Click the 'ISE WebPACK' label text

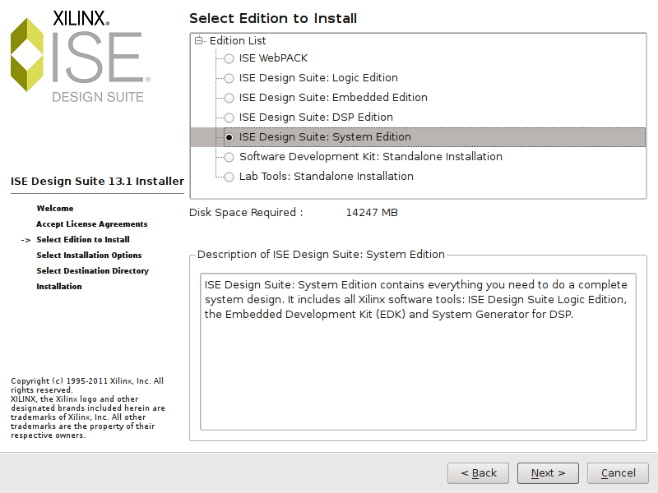coord(273,58)
